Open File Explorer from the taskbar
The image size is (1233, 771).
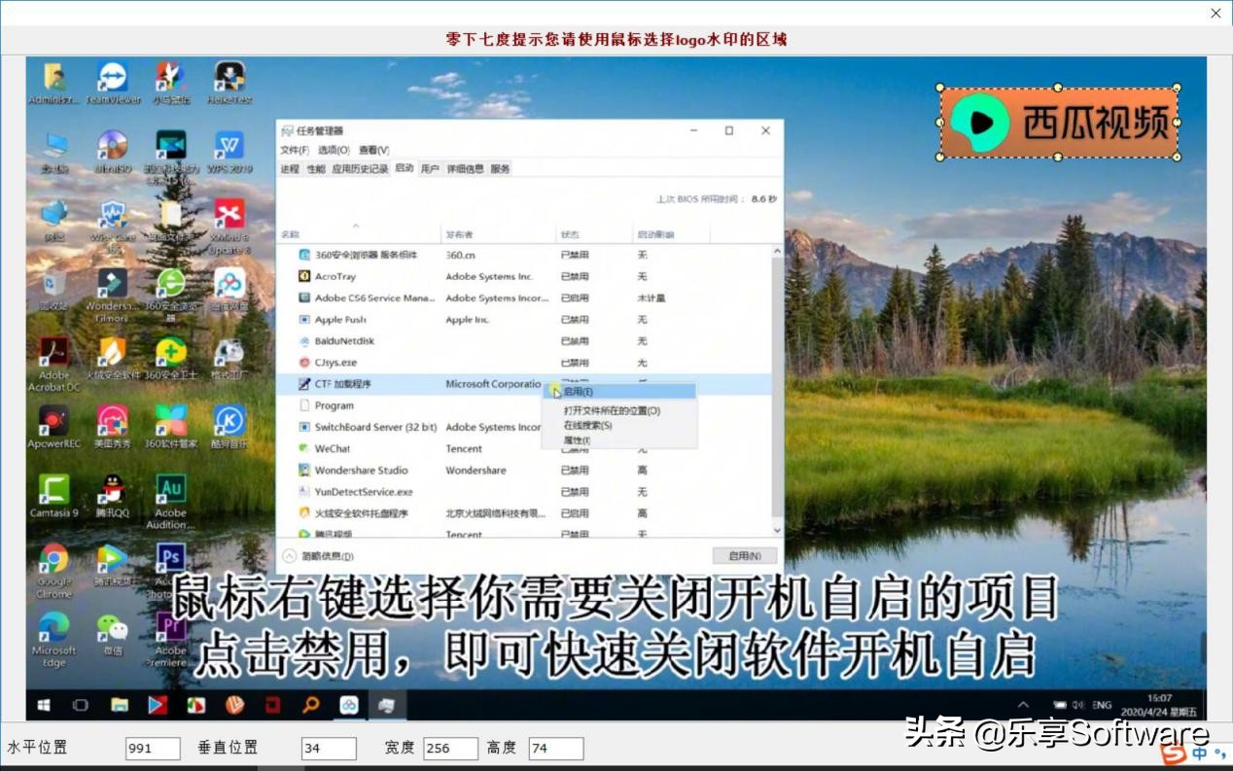click(x=120, y=705)
